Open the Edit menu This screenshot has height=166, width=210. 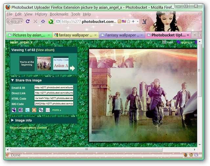pos(18,14)
